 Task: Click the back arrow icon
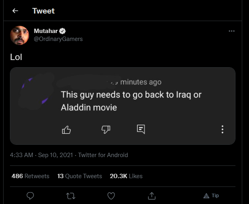pyautogui.click(x=15, y=11)
